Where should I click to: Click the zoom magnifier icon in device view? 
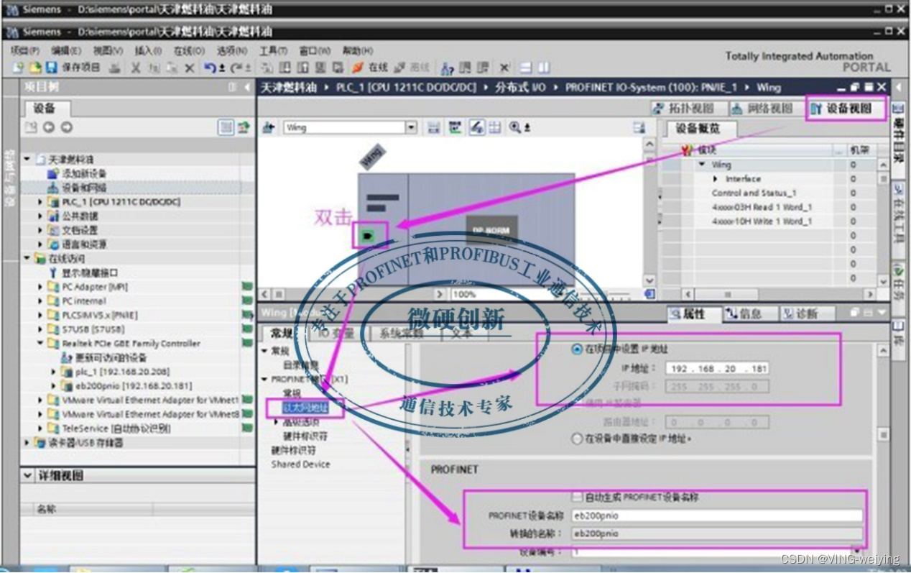click(516, 127)
